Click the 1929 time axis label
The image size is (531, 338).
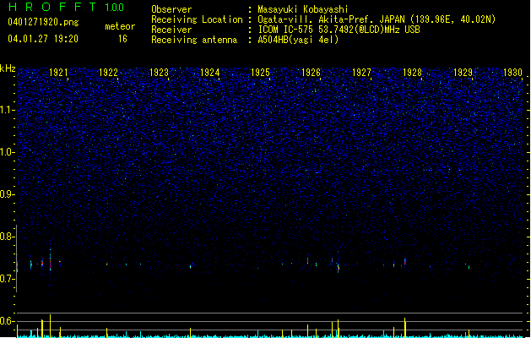point(463,72)
